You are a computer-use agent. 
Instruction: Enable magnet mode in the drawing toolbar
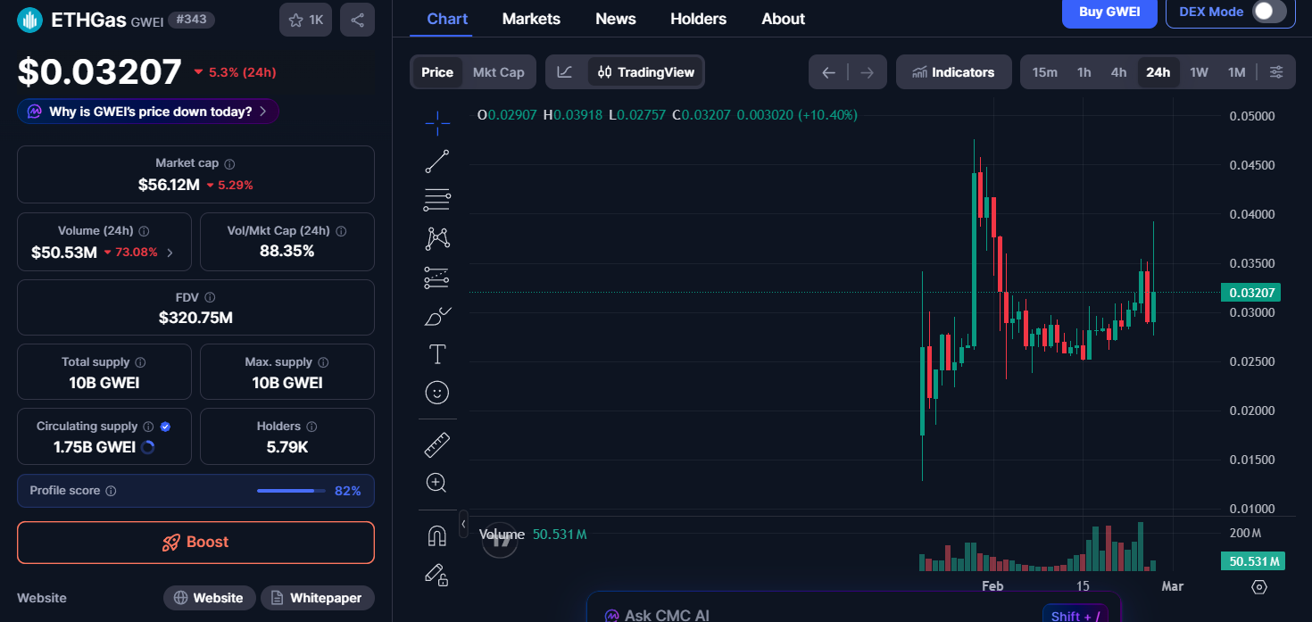pos(437,534)
